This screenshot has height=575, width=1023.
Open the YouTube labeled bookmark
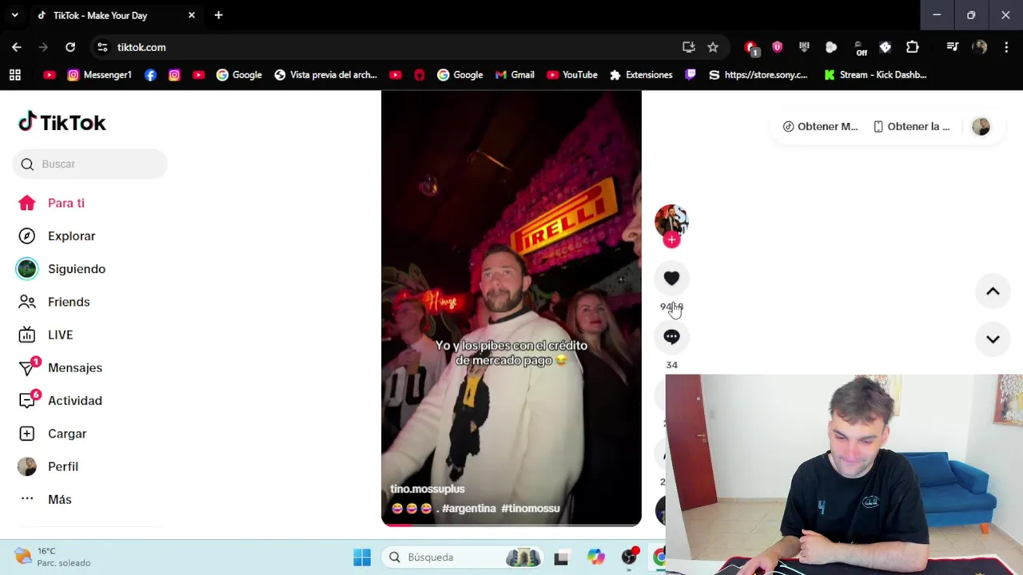click(572, 75)
